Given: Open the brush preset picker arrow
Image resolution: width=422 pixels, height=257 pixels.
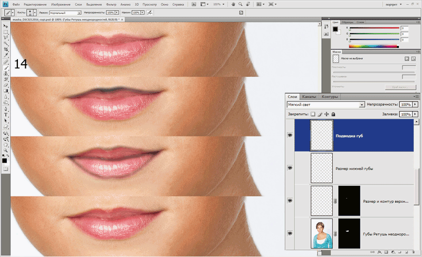Looking at the screenshot, I should pyautogui.click(x=35, y=13).
